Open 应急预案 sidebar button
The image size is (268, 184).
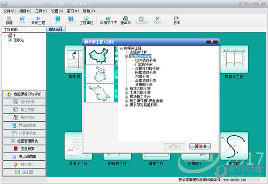click(x=24, y=149)
